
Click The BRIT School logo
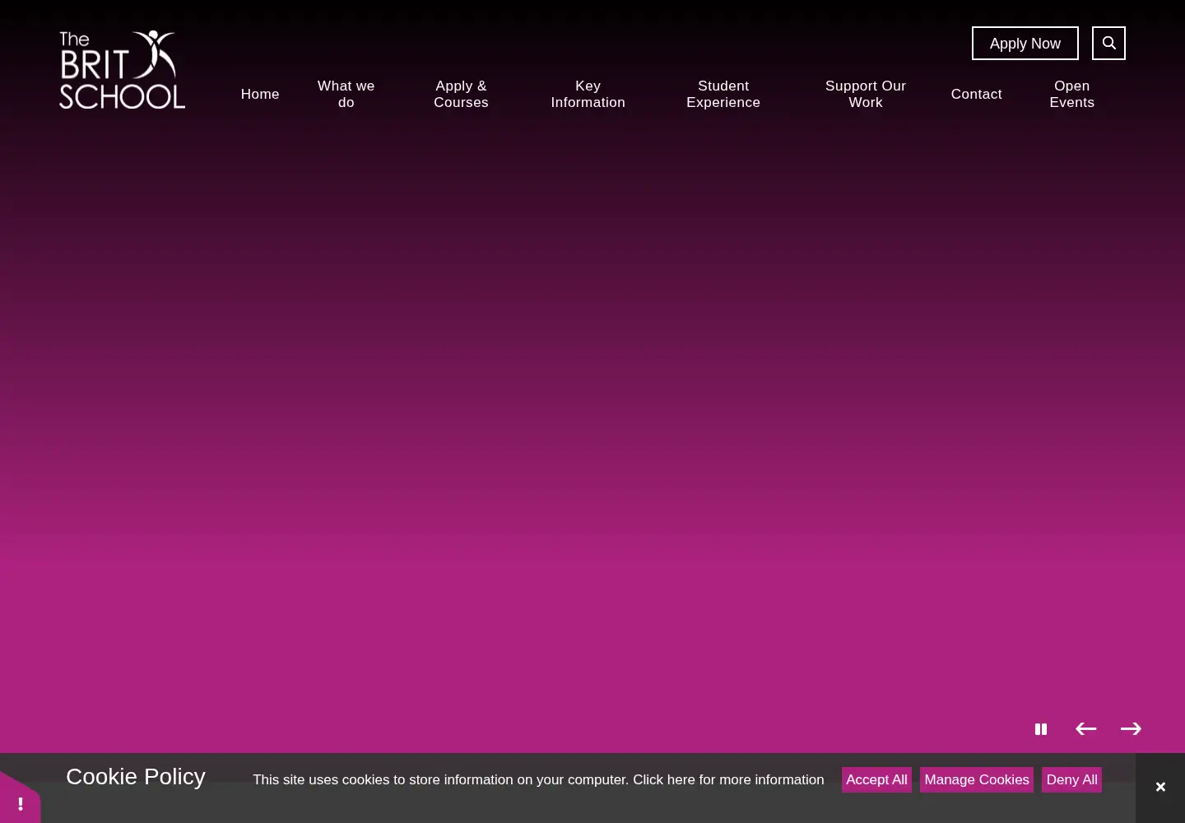pyautogui.click(x=122, y=70)
